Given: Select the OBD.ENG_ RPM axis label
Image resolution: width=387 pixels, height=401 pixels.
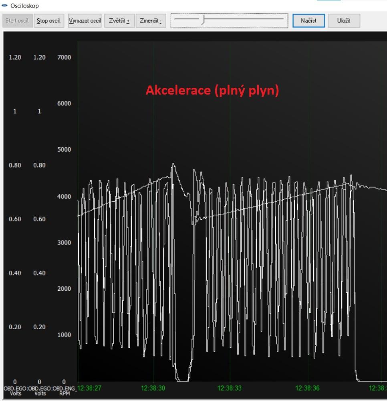Looking at the screenshot, I should tap(64, 391).
